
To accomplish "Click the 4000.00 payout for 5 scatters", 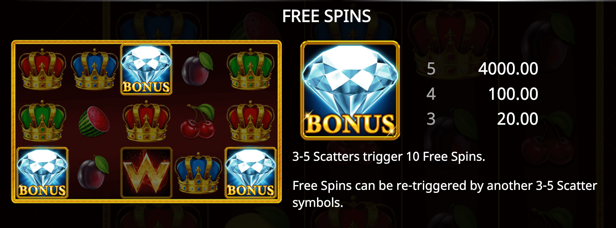I will click(508, 69).
